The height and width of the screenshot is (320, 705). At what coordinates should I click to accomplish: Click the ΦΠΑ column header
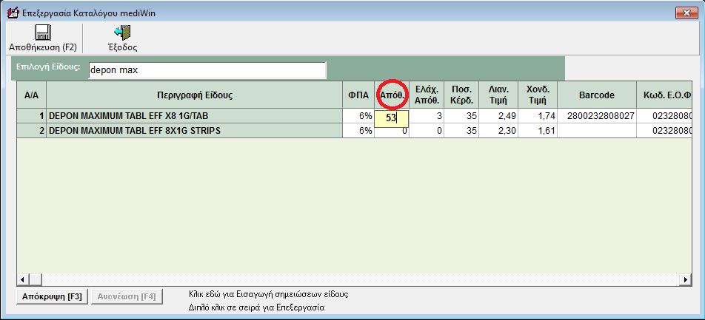coord(358,95)
